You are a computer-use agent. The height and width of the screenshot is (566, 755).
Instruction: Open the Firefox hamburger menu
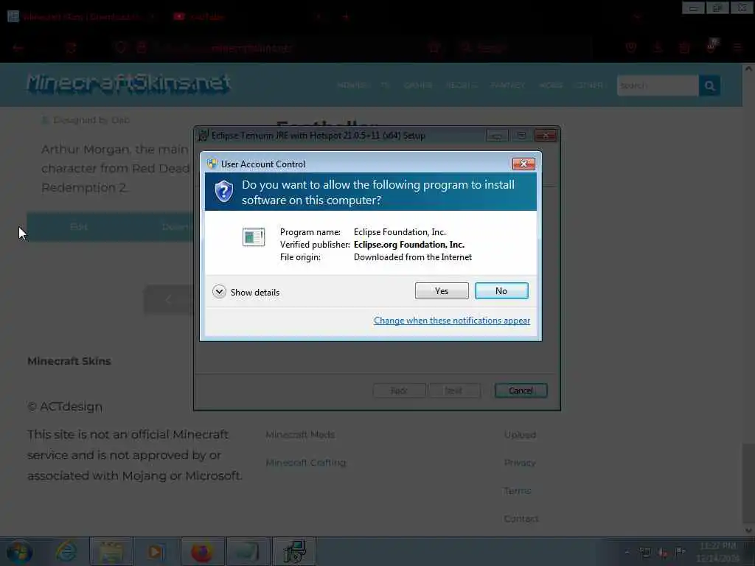(x=737, y=48)
